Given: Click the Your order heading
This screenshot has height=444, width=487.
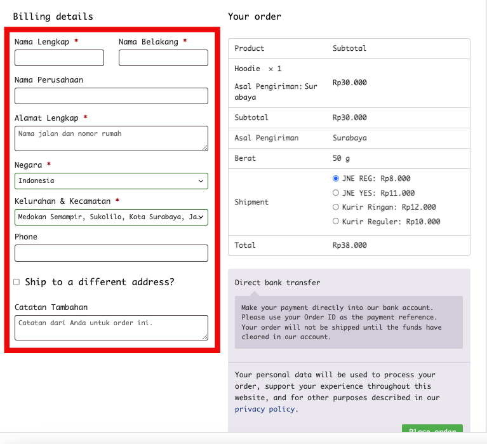Looking at the screenshot, I should pos(255,17).
